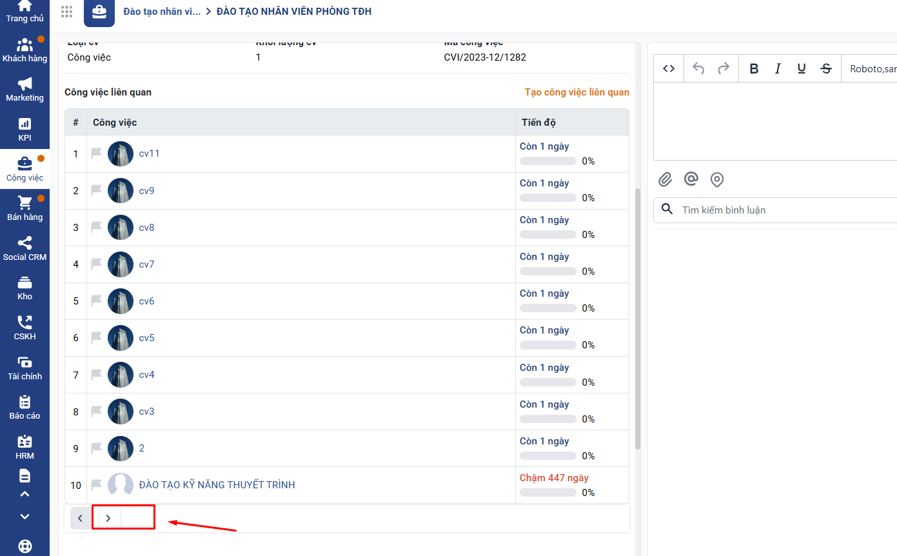The height and width of the screenshot is (556, 897).
Task: Click the Bold formatting icon
Action: 754,69
